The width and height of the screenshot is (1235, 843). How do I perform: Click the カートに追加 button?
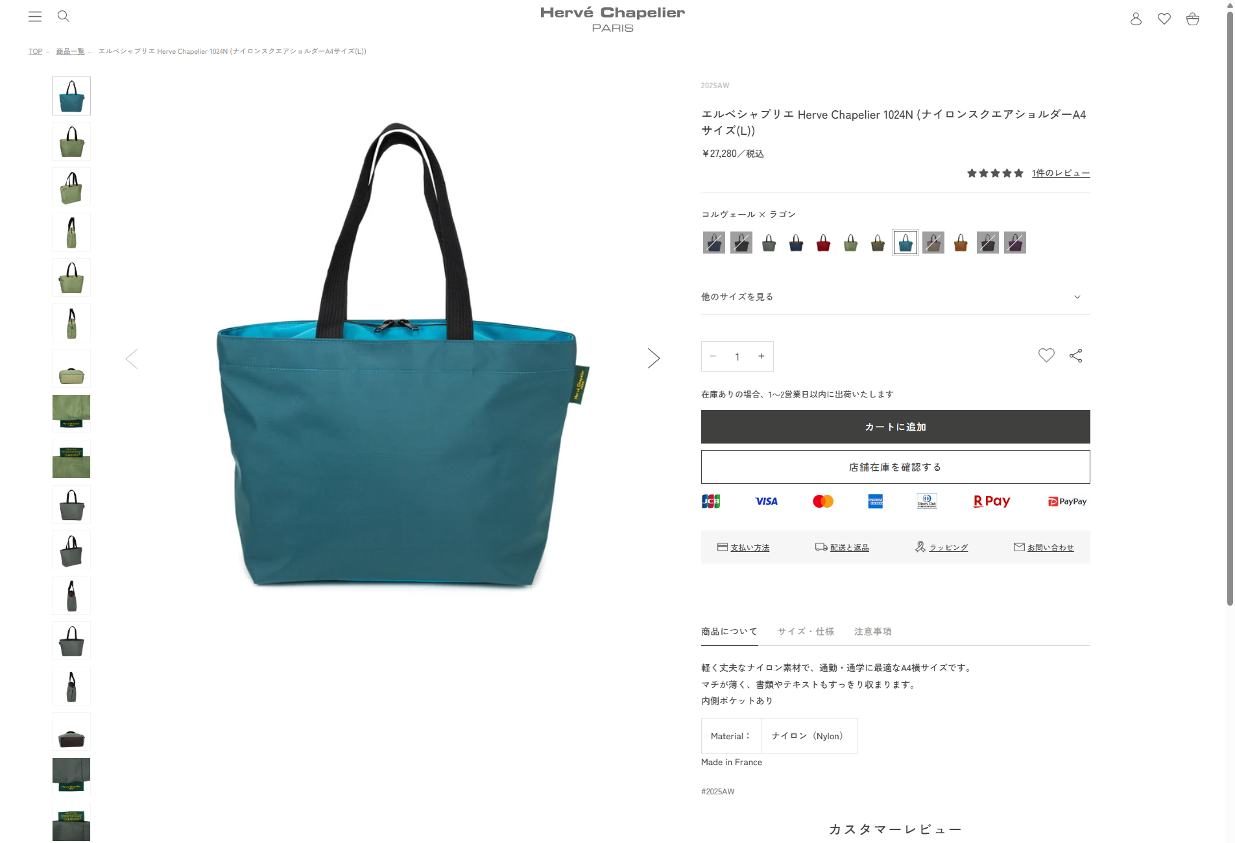(895, 427)
